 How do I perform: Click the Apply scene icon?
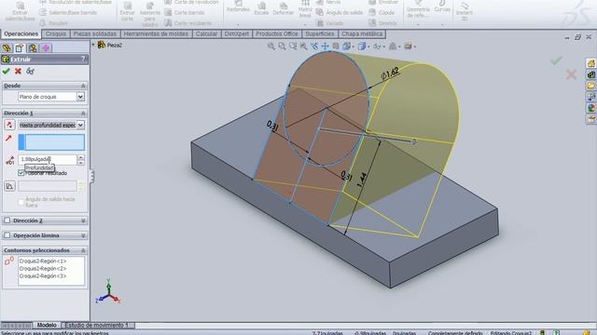pos(392,47)
